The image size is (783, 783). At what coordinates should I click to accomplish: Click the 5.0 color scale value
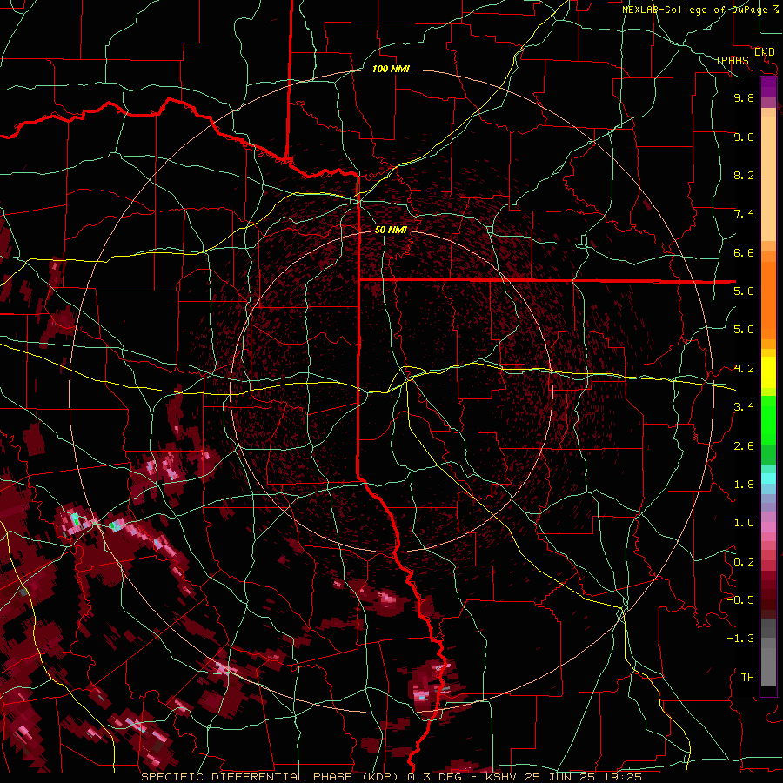point(744,330)
